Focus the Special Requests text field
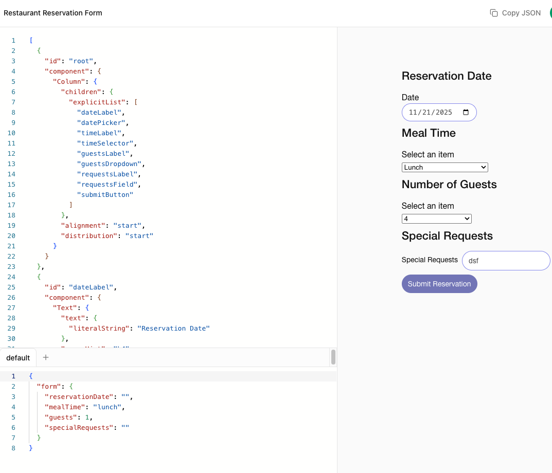 506,261
